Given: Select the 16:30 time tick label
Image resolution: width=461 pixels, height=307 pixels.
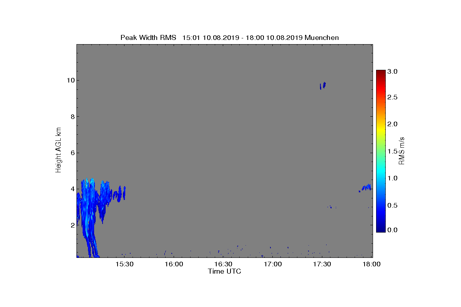Looking at the screenshot, I should click(x=223, y=264).
